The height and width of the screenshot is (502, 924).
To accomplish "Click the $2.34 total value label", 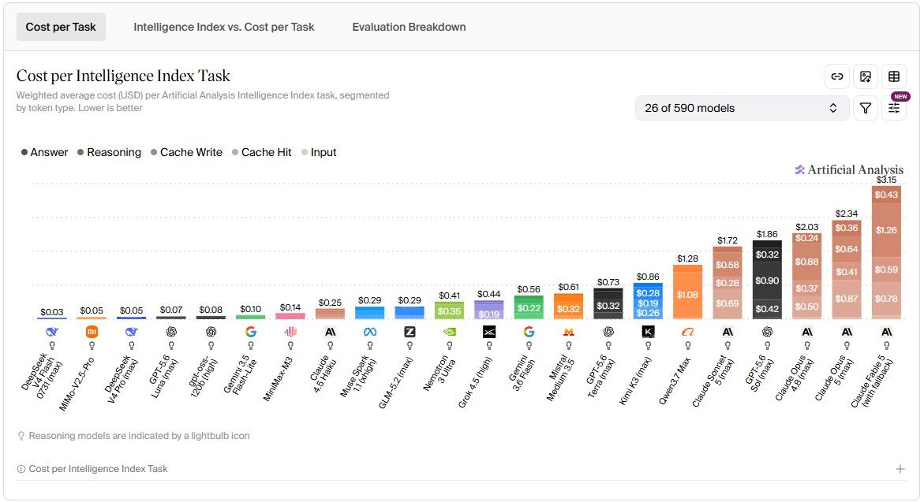I will pos(847,214).
